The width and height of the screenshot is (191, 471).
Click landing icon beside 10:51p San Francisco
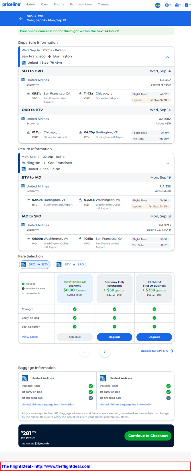pos(80,239)
